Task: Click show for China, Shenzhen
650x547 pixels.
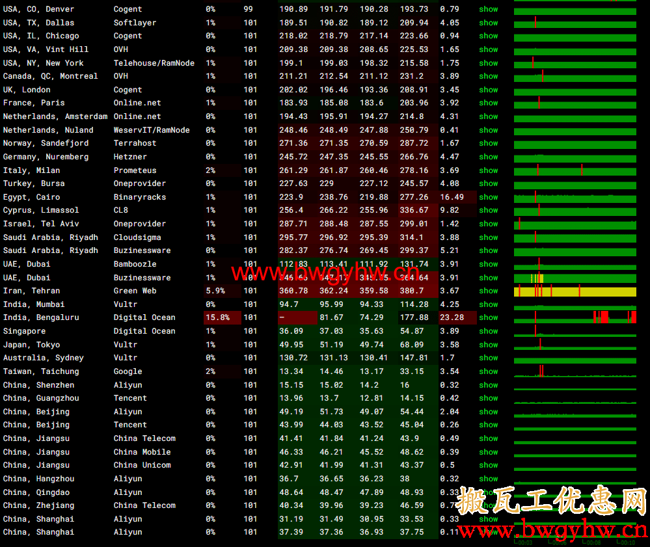Action: coord(489,385)
